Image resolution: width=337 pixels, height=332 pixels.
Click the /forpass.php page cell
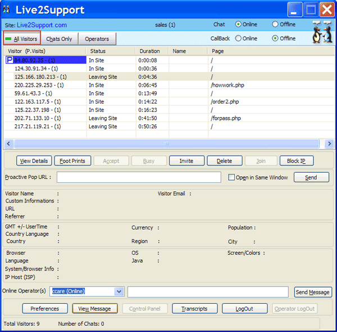click(x=226, y=118)
